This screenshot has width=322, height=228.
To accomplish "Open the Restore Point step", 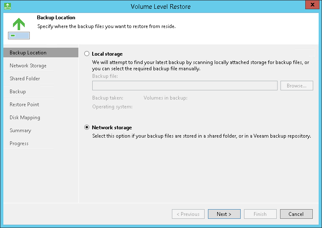I will [x=24, y=105].
